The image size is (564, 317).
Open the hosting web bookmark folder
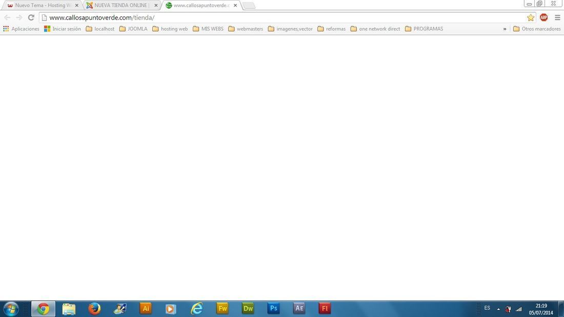[170, 29]
